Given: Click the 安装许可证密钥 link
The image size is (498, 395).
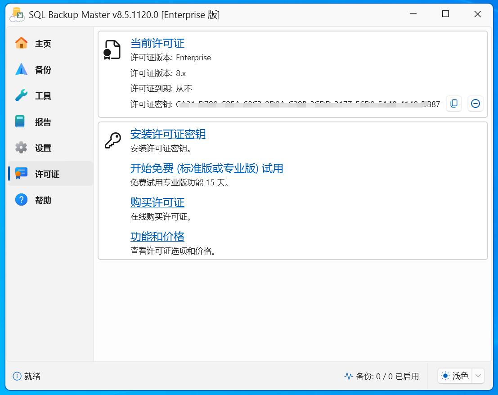Looking at the screenshot, I should 168,134.
